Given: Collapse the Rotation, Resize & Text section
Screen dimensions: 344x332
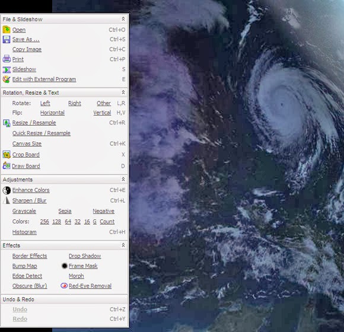Looking at the screenshot, I should [123, 92].
